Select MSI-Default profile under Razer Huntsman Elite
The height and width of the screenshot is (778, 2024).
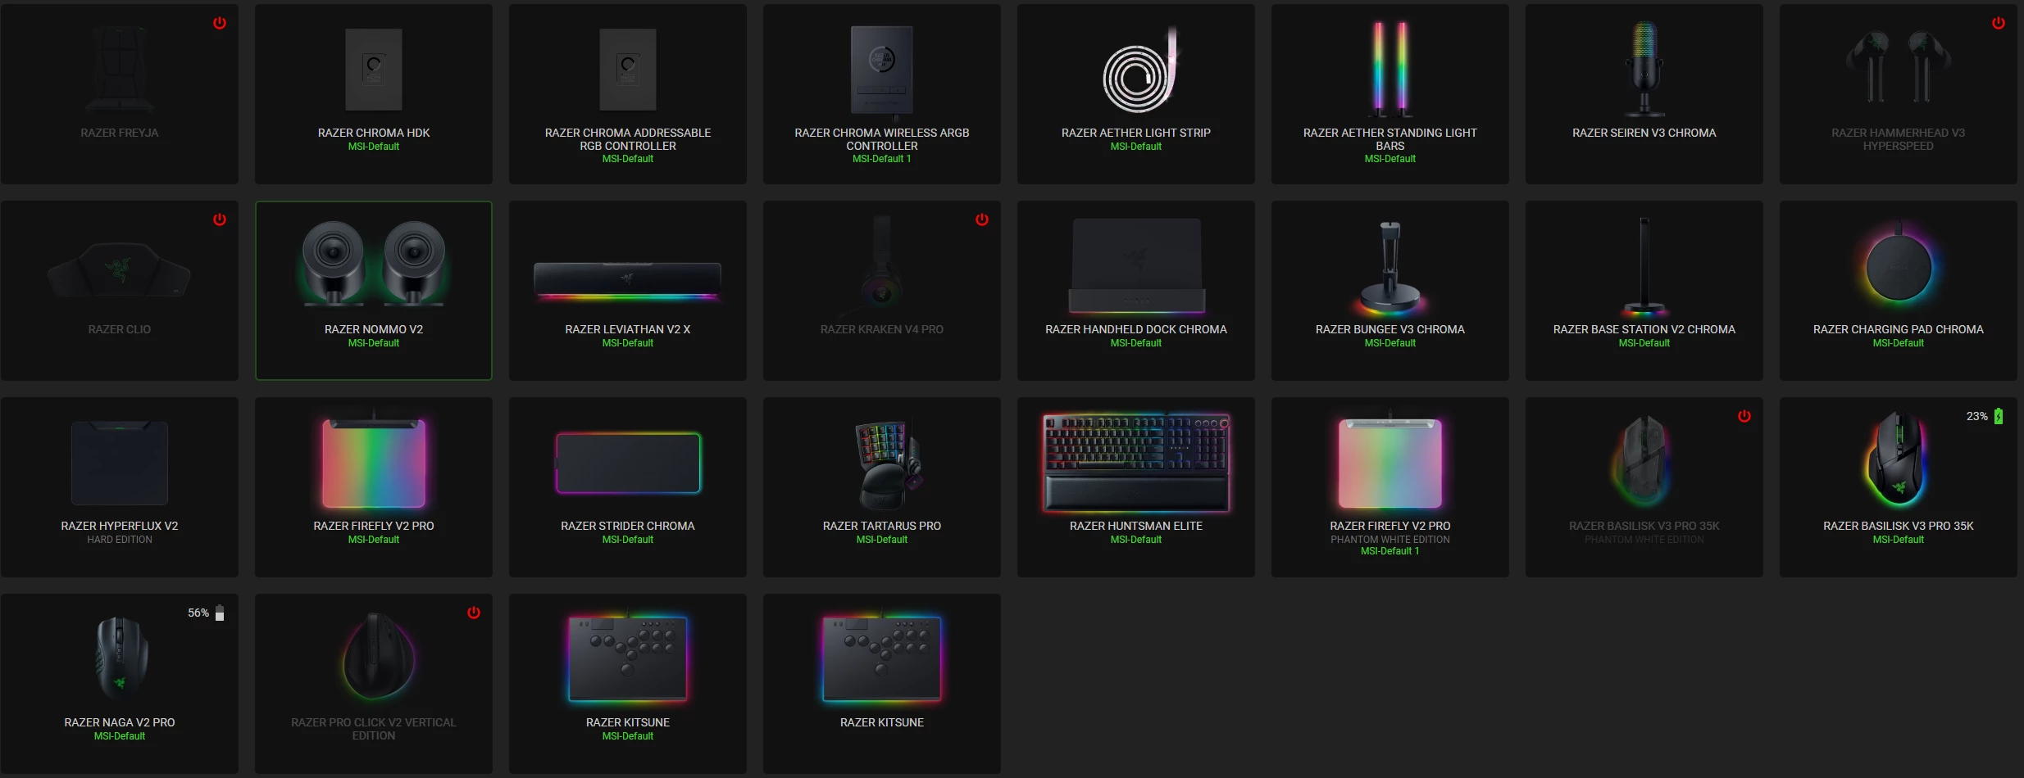tap(1136, 540)
